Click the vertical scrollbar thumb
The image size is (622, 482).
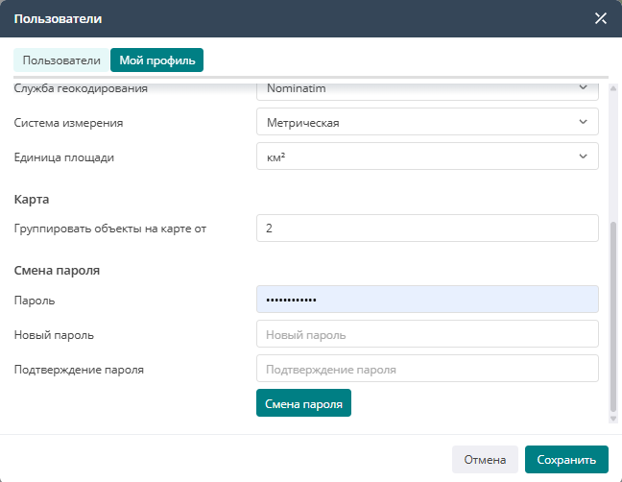point(613,318)
